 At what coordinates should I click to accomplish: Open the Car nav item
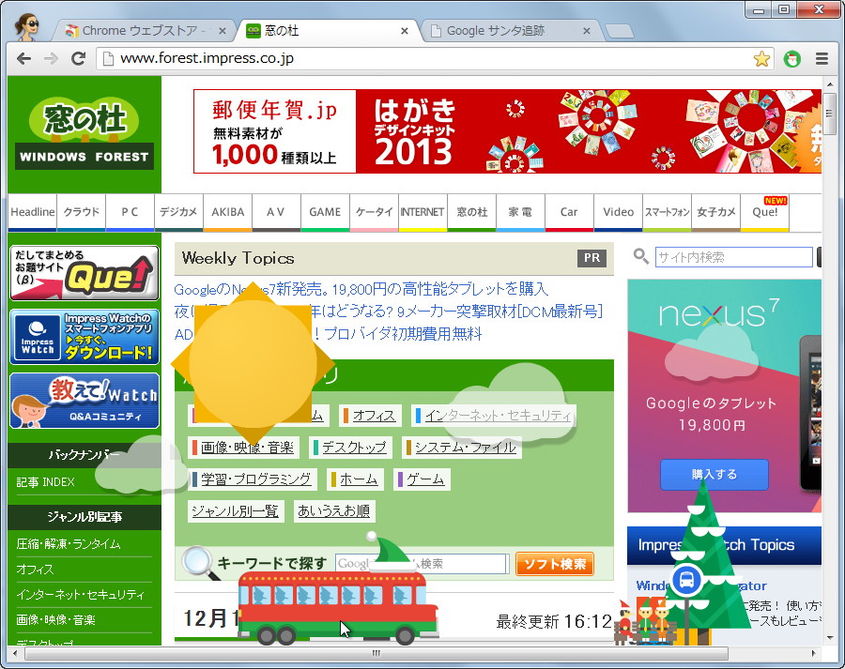pos(569,212)
